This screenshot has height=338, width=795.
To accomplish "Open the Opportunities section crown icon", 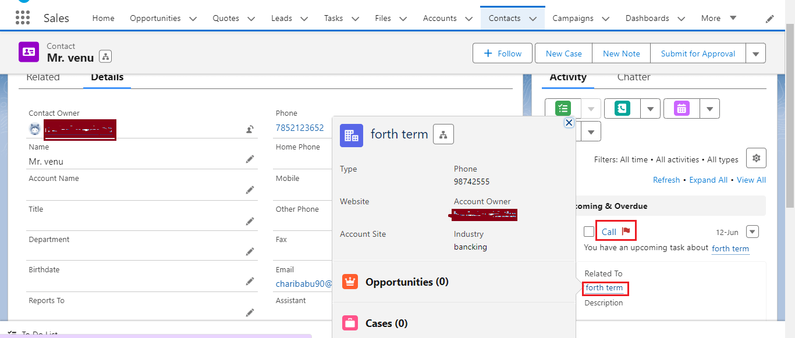I will tap(350, 282).
